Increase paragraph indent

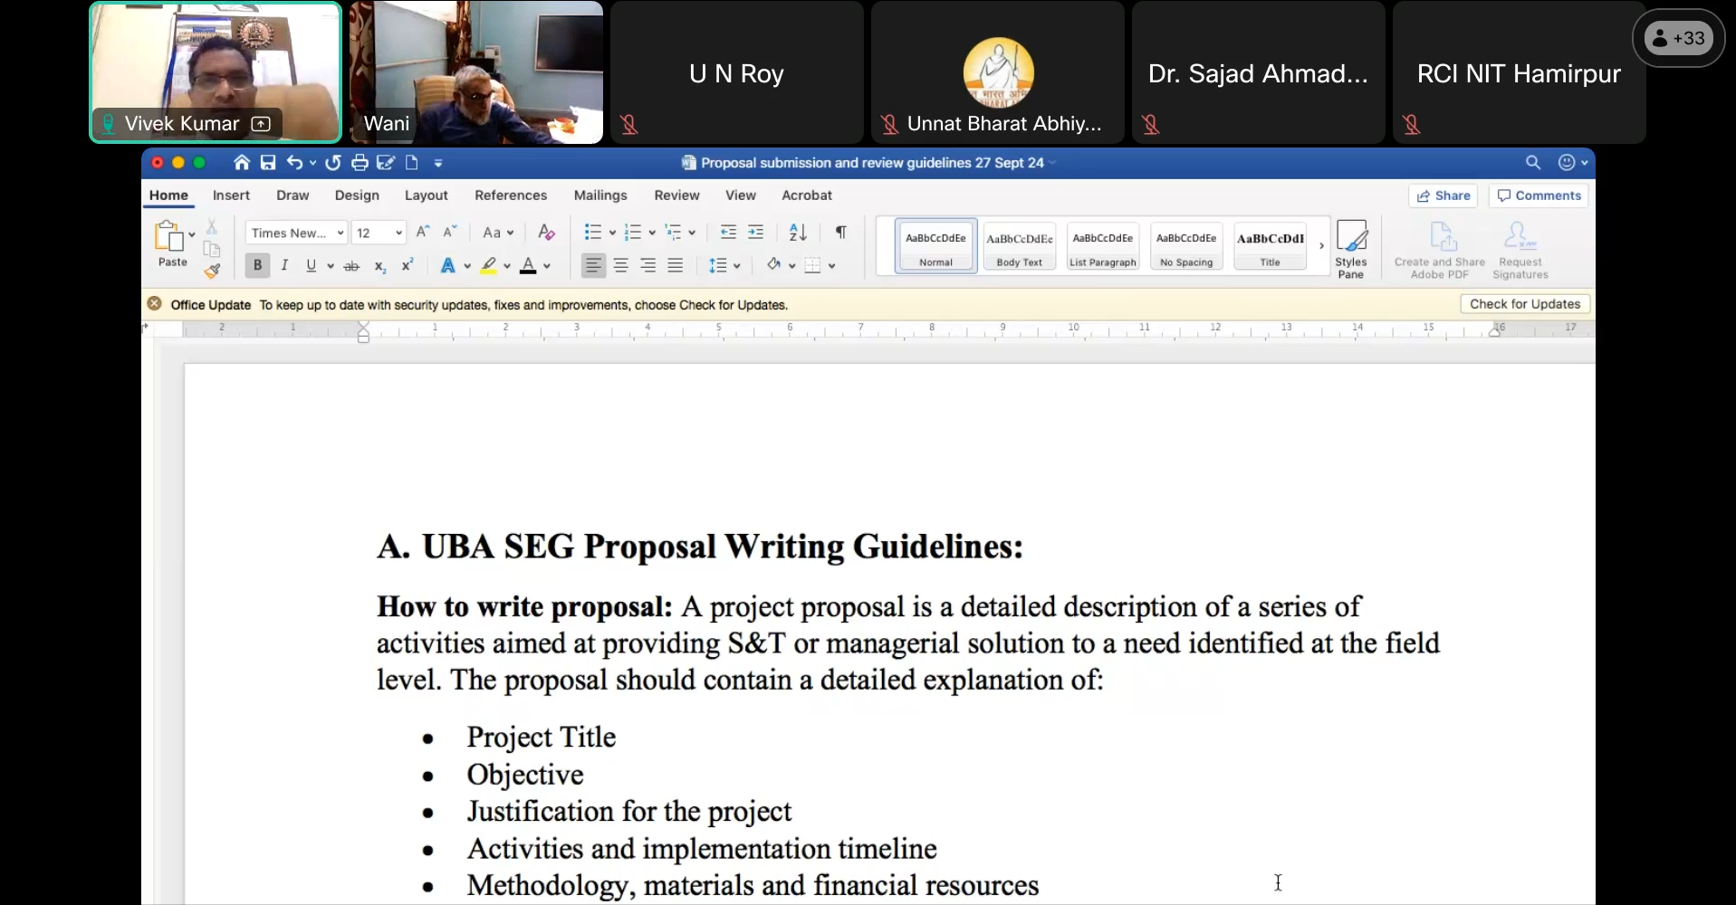[756, 233]
